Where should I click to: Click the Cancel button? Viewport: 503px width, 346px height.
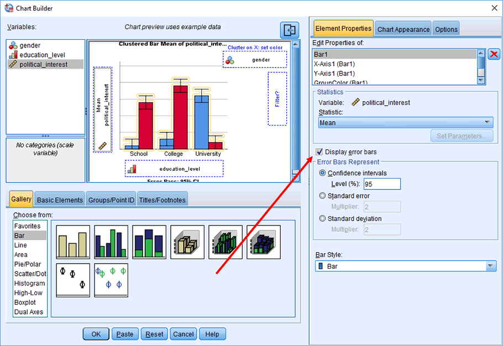(183, 334)
